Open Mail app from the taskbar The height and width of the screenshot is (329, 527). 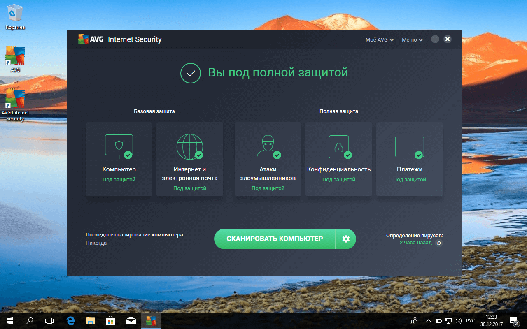coord(131,321)
